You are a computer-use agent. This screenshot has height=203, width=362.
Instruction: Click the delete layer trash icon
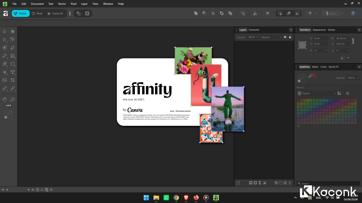290,183
